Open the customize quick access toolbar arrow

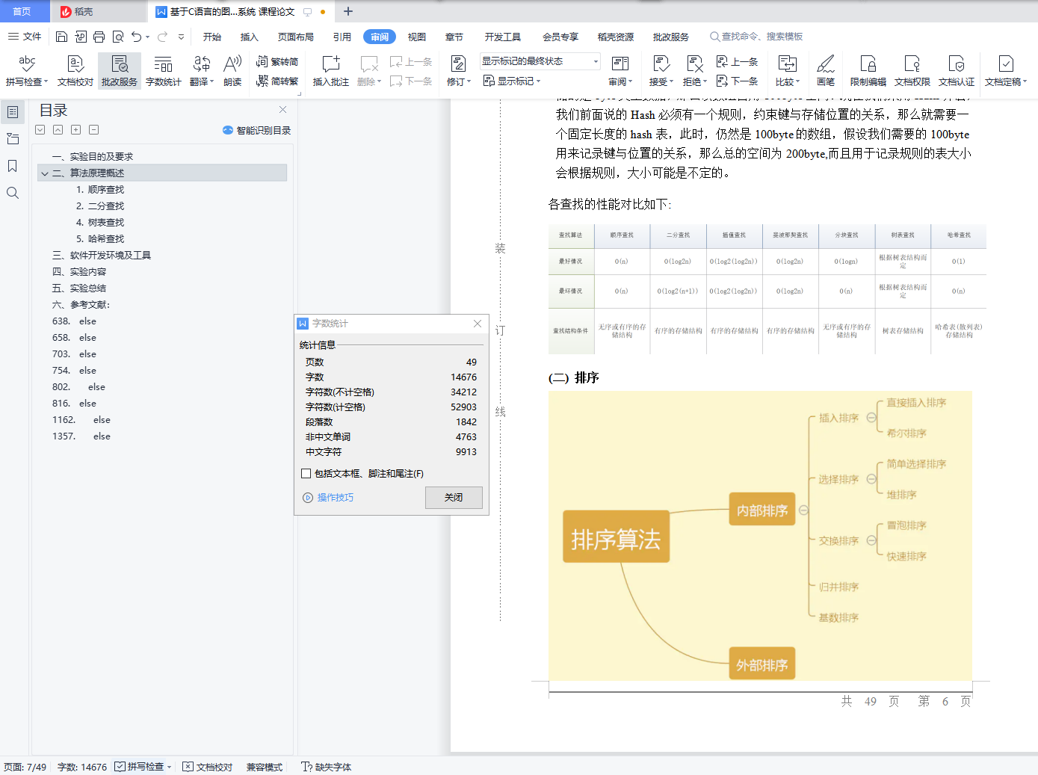point(181,37)
